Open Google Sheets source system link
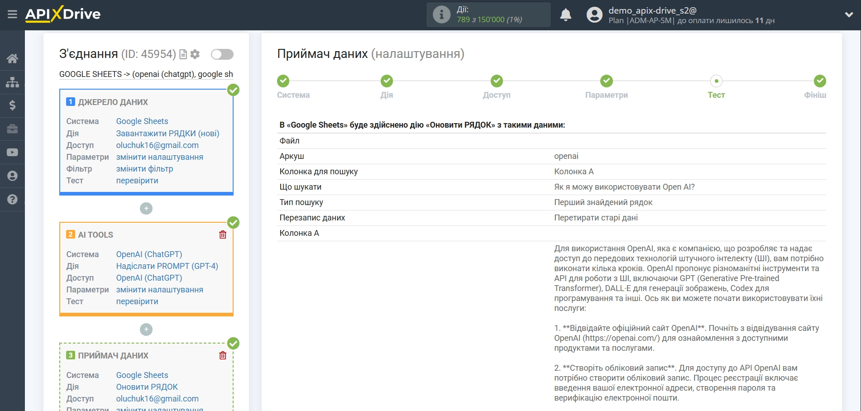Viewport: 861px width, 411px height. pos(142,121)
